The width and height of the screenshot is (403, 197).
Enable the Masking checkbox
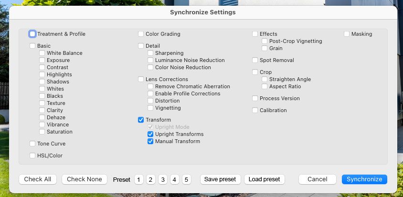coord(347,34)
